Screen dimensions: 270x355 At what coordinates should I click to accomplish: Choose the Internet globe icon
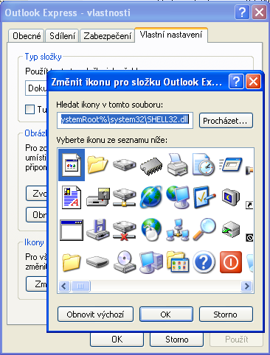pos(151,197)
